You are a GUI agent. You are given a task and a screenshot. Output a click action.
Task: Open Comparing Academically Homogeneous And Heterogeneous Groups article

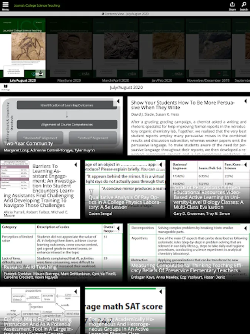tap(125, 310)
